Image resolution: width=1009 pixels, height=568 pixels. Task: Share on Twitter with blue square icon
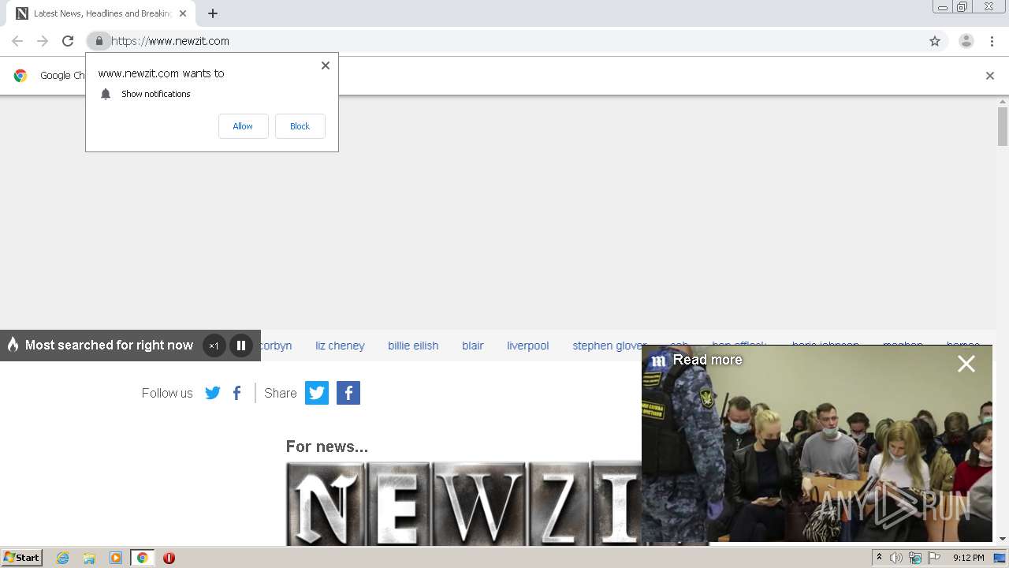pyautogui.click(x=317, y=393)
